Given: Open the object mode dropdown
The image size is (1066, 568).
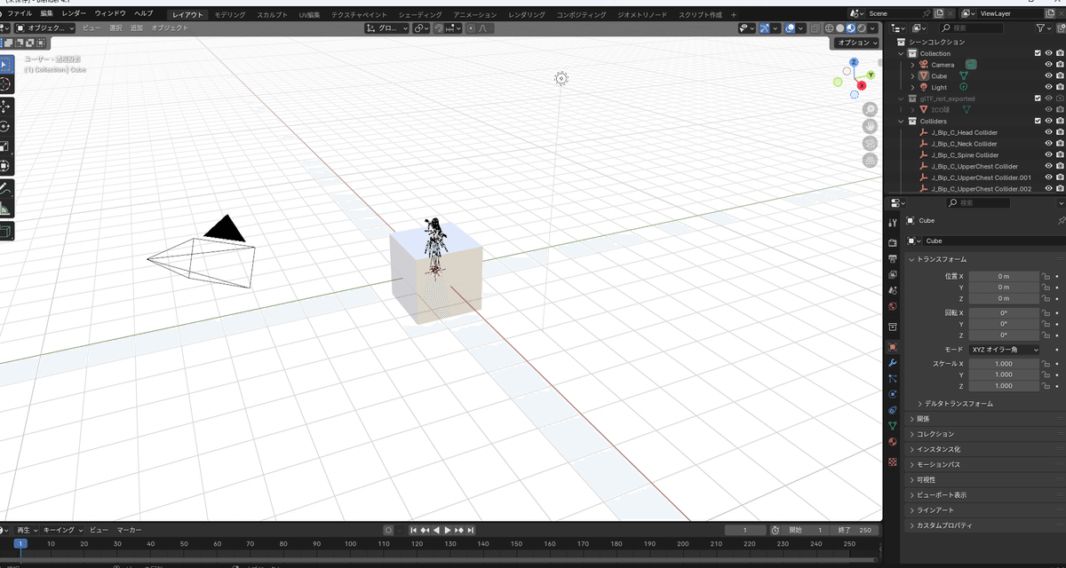Looking at the screenshot, I should pyautogui.click(x=44, y=28).
